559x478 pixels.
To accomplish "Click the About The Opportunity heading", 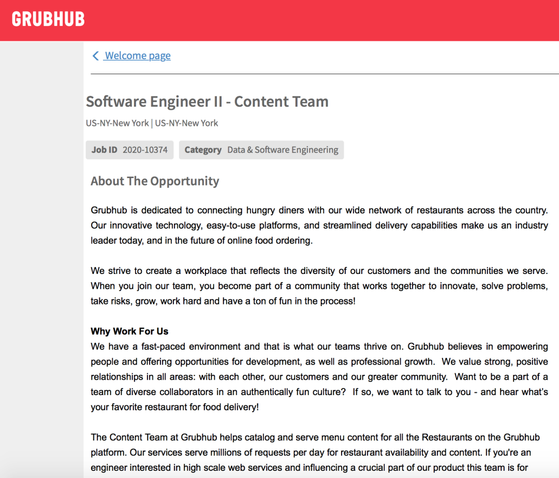I will [x=155, y=181].
